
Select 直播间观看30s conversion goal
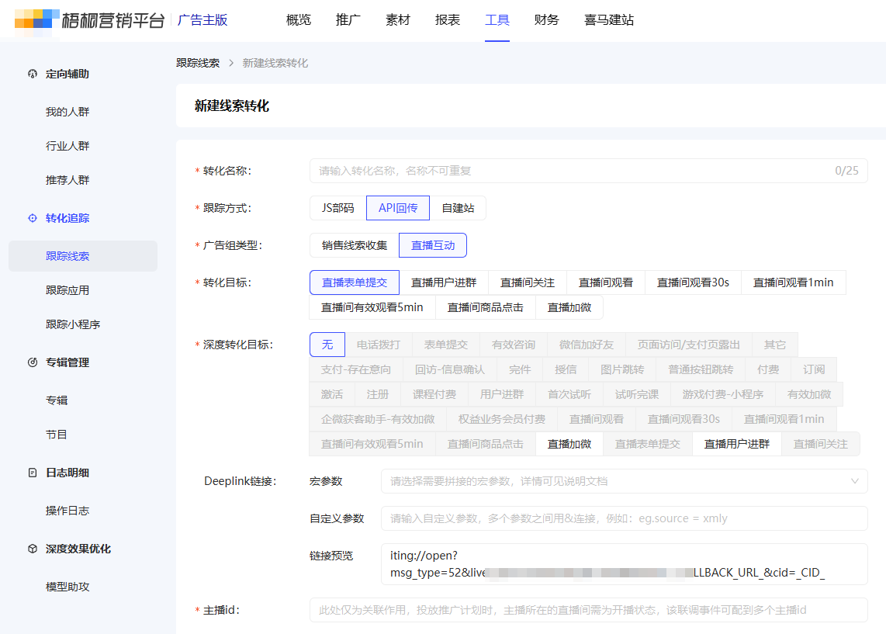(x=693, y=282)
